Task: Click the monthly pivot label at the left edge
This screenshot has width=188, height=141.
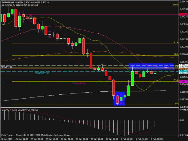Action: (x=6, y=67)
